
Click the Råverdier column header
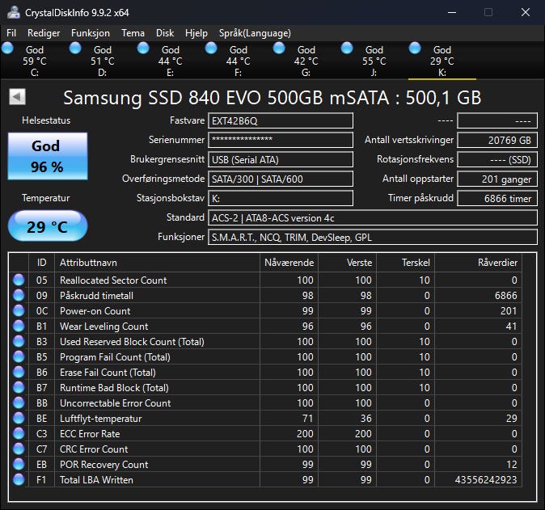(x=478, y=263)
